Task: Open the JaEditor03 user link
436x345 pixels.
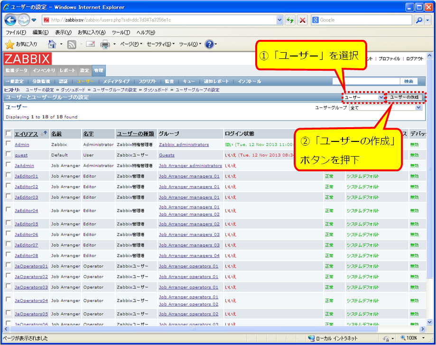Action: click(x=27, y=197)
